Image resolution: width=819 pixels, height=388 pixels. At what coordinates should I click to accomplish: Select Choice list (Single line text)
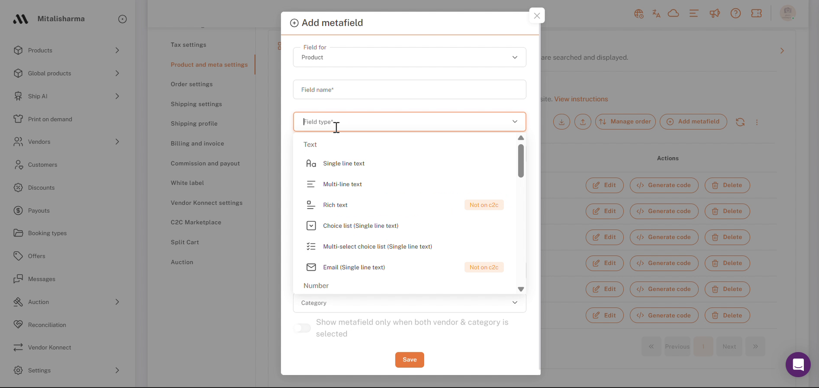[x=405, y=226]
